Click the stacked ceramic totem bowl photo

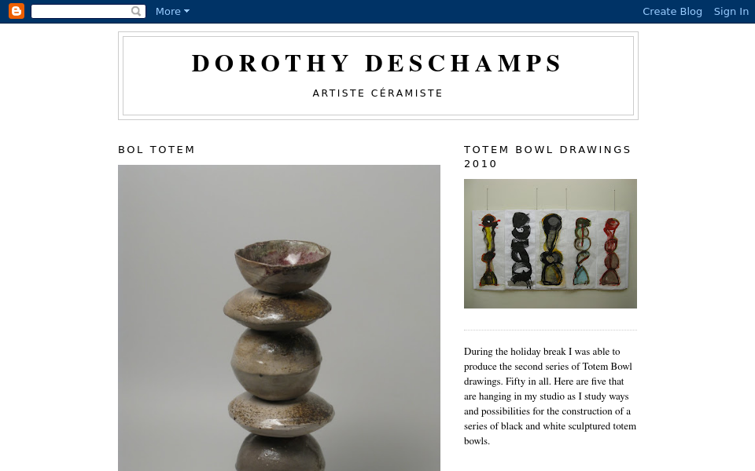tap(278, 314)
